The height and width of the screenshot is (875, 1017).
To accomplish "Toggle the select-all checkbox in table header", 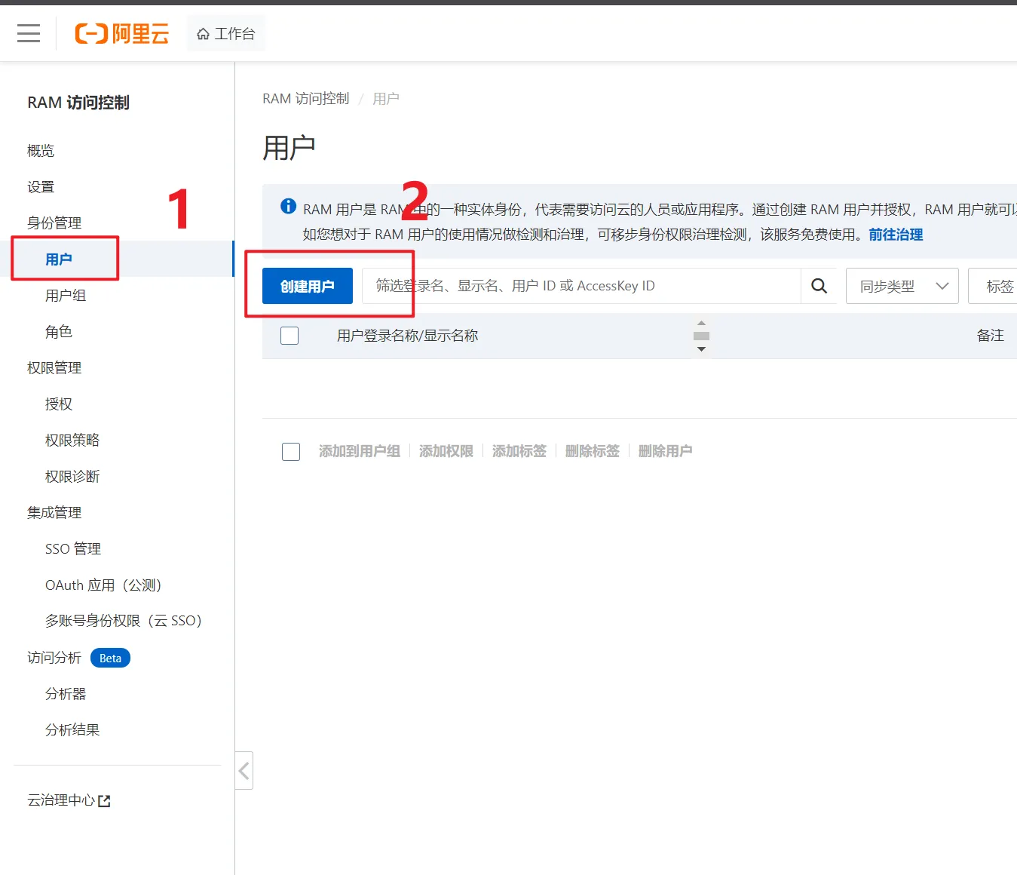I will [289, 336].
